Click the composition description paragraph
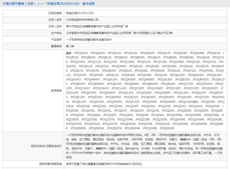230x169 pixels. pyautogui.click(x=144, y=146)
